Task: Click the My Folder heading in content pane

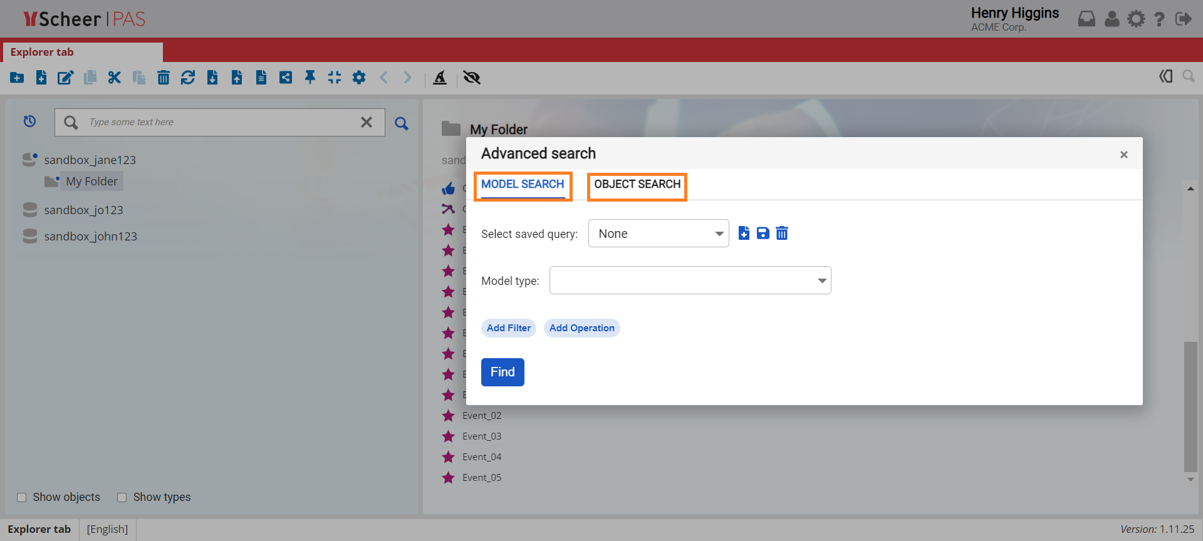Action: 499,130
